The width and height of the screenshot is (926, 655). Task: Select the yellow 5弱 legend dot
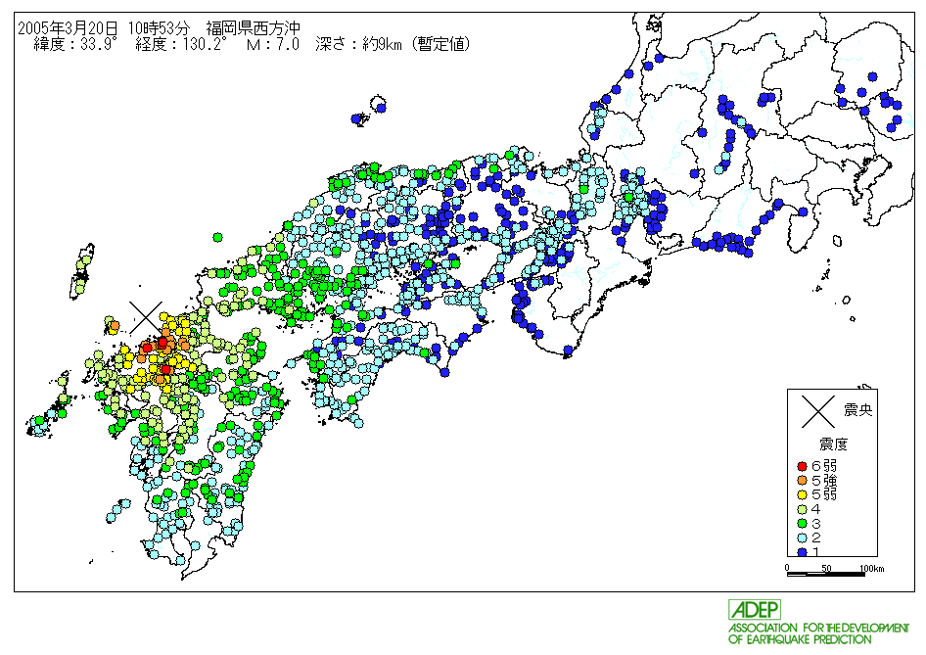pyautogui.click(x=802, y=495)
